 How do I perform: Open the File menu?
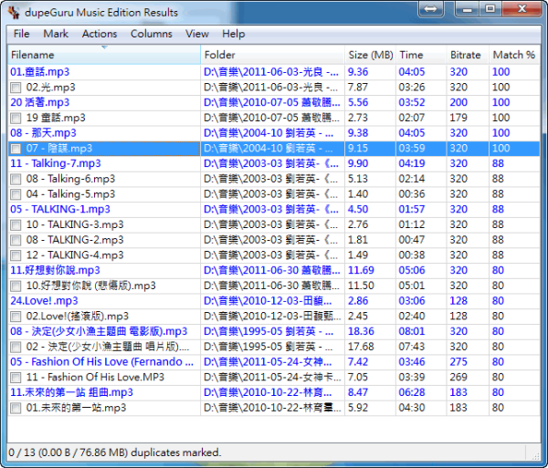point(21,34)
